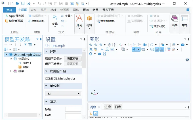
Task: Click the Zoom Extents icon
Action: coord(109,45)
